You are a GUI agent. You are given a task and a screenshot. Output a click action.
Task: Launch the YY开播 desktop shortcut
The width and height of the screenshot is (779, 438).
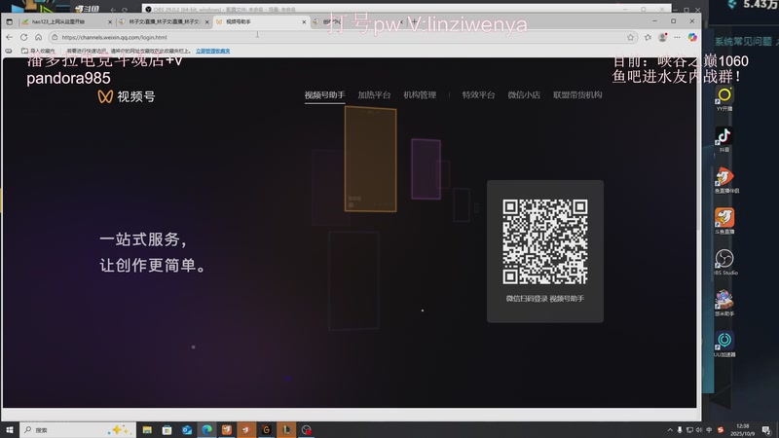pos(724,98)
